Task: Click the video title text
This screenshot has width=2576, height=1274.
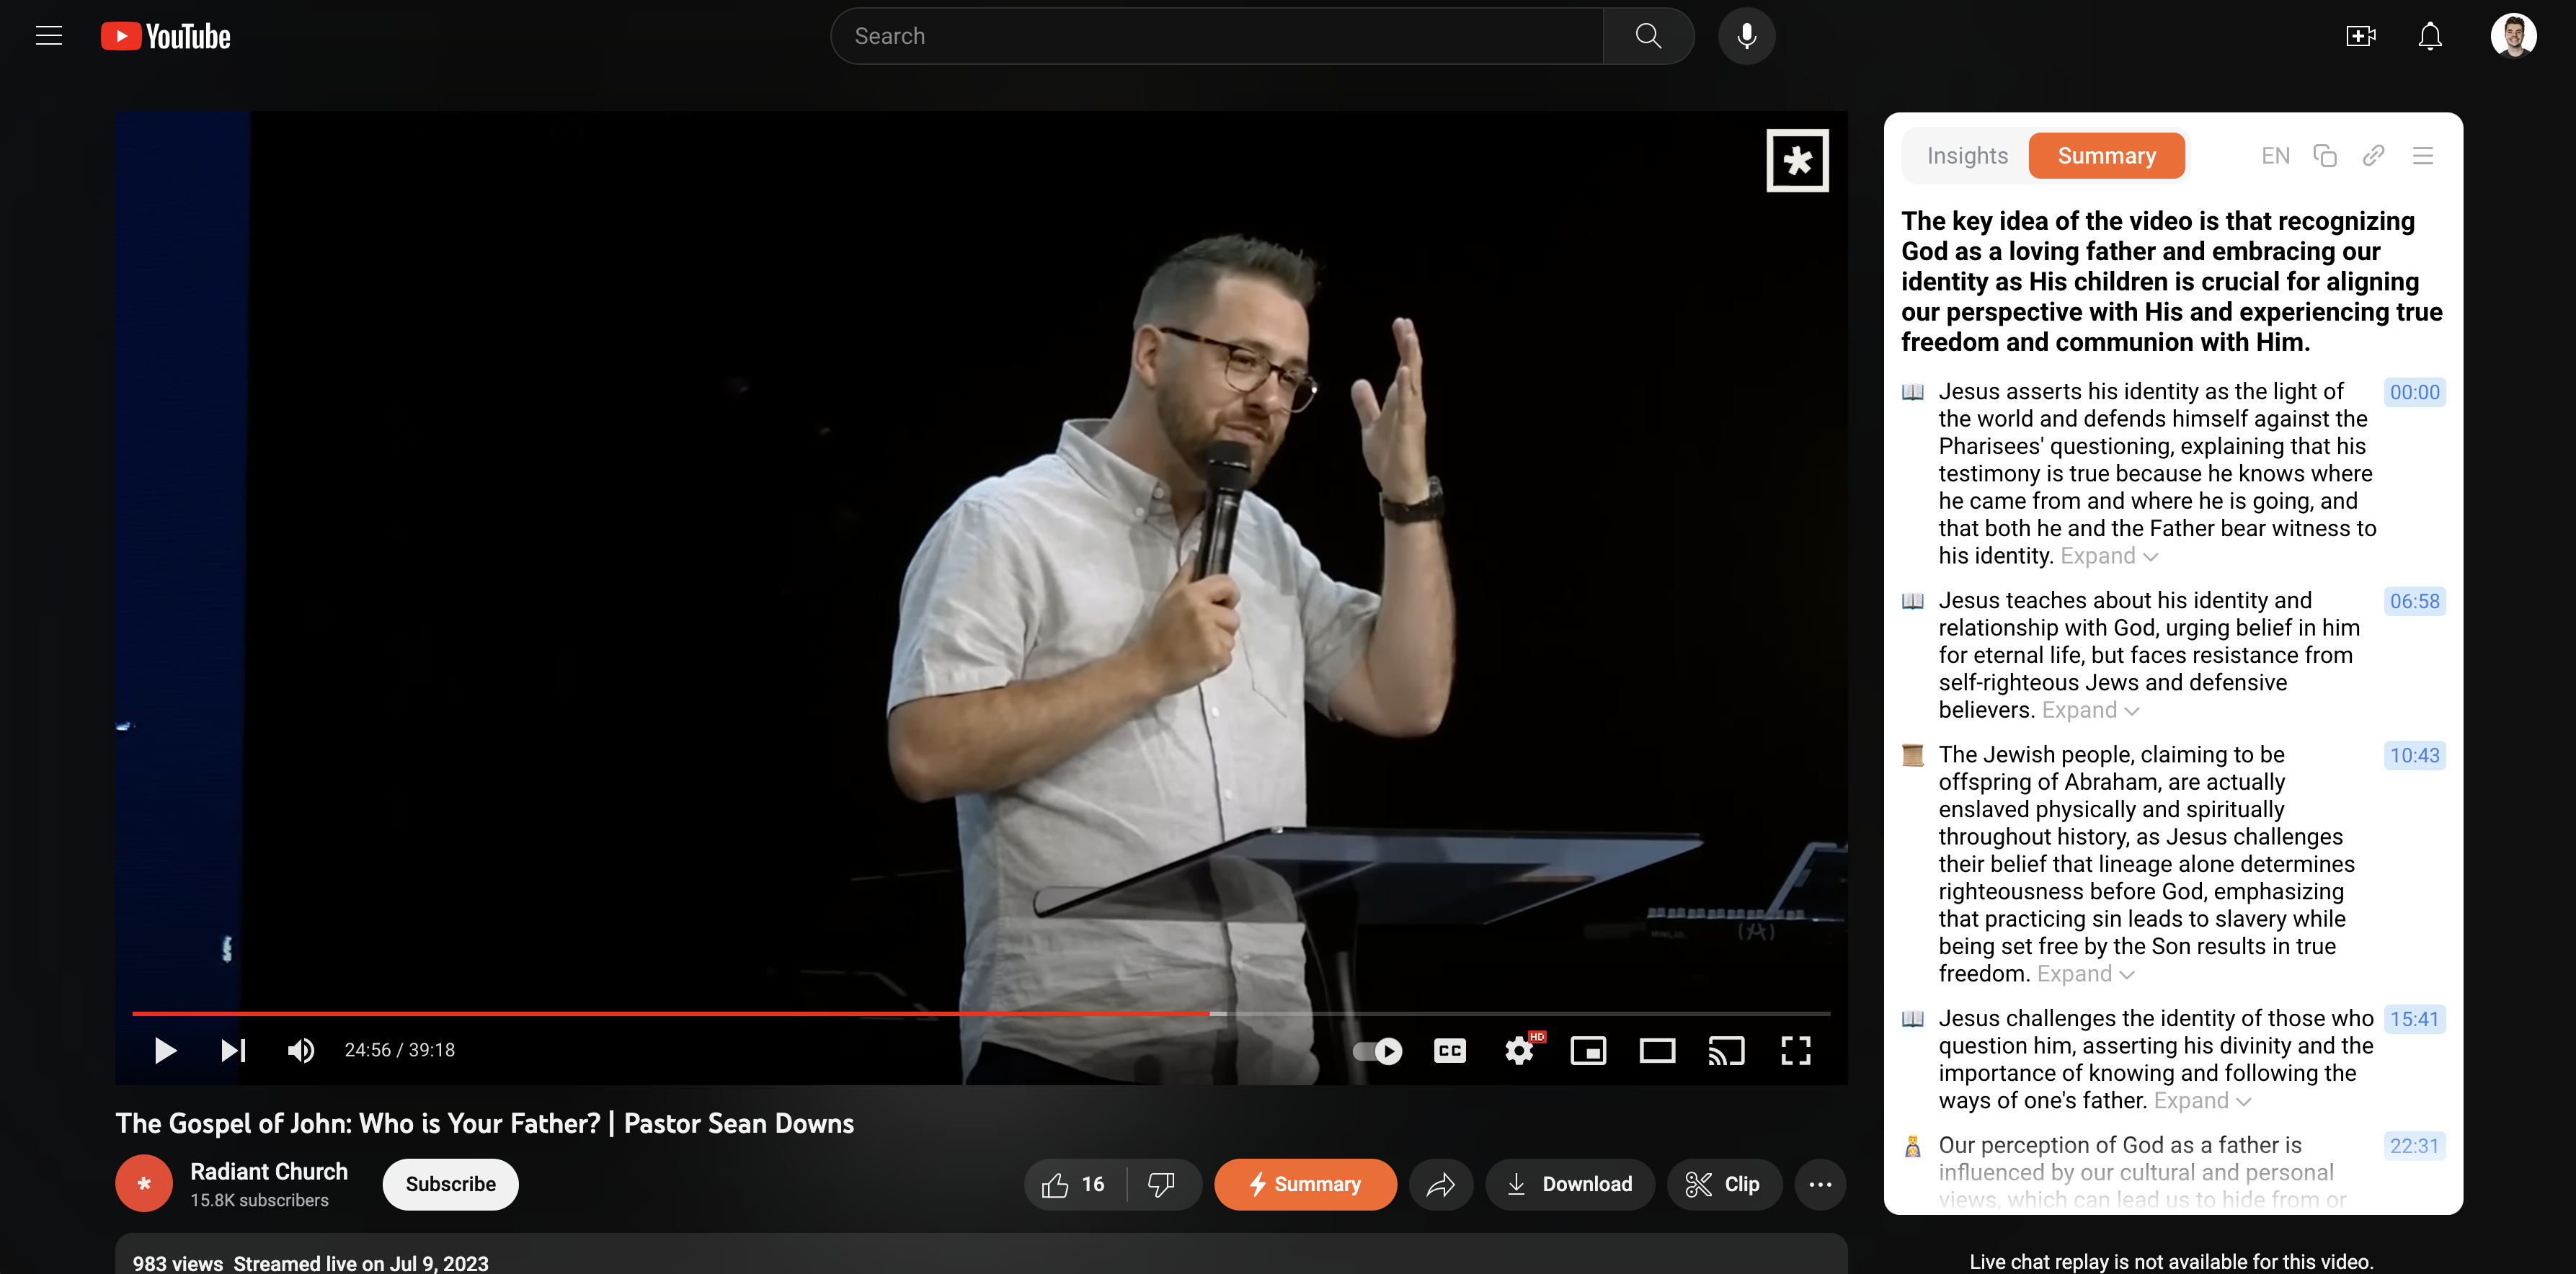Action: (x=485, y=1123)
